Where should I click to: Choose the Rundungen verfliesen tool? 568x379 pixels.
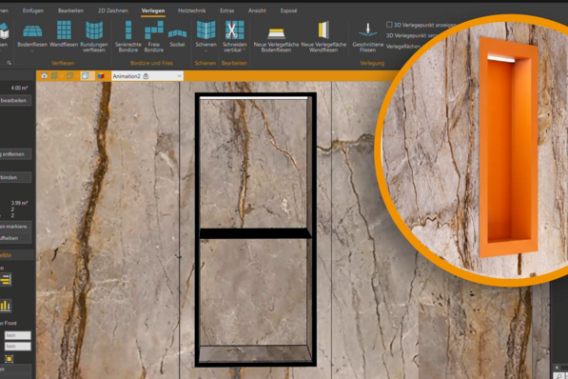click(94, 36)
